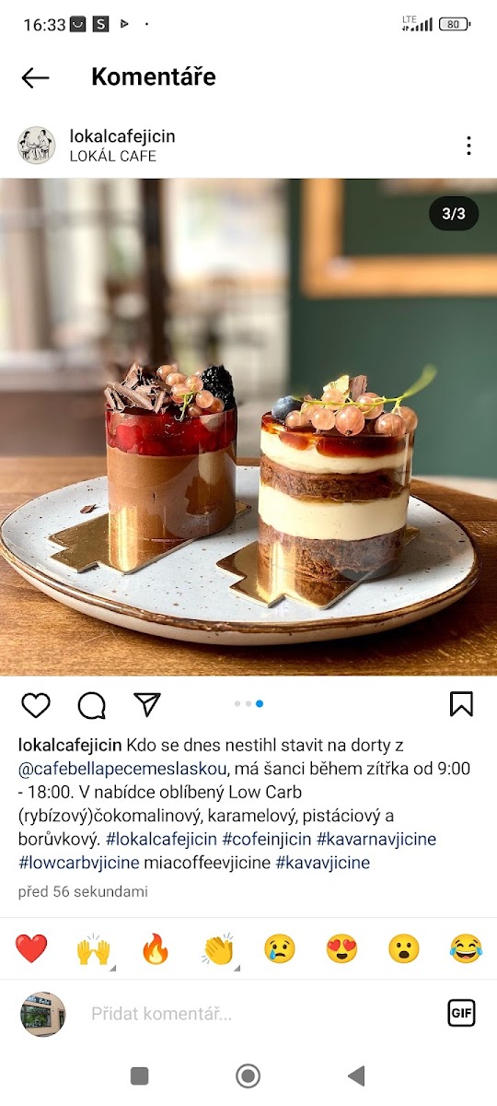Tap the Android home navigation button
Image resolution: width=497 pixels, height=1106 pixels.
coord(248,1076)
